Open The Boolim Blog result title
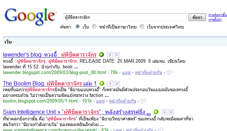Screen dimensions: 227x131 pos(50,83)
